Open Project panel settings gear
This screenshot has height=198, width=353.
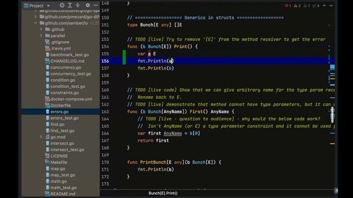coord(88,5)
